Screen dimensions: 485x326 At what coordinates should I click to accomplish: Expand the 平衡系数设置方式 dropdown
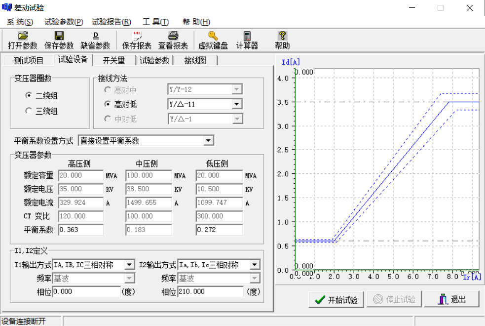pyautogui.click(x=209, y=140)
